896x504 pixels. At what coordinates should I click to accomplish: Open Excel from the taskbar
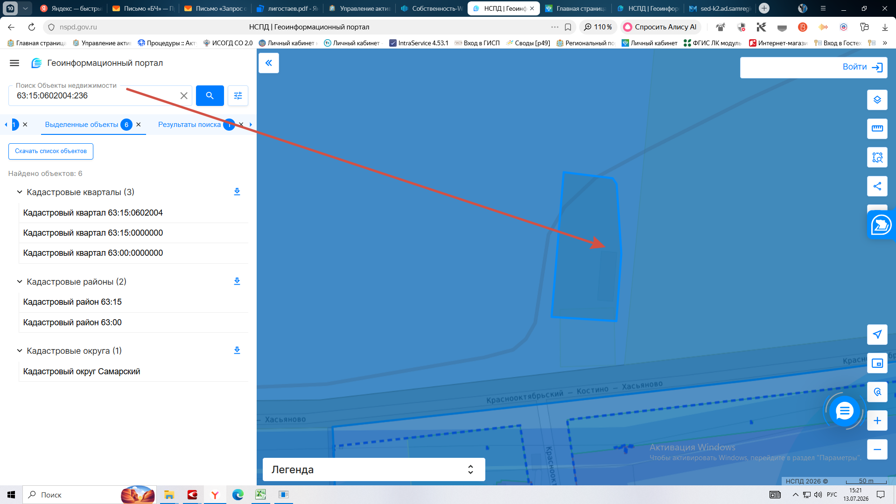[x=260, y=495]
